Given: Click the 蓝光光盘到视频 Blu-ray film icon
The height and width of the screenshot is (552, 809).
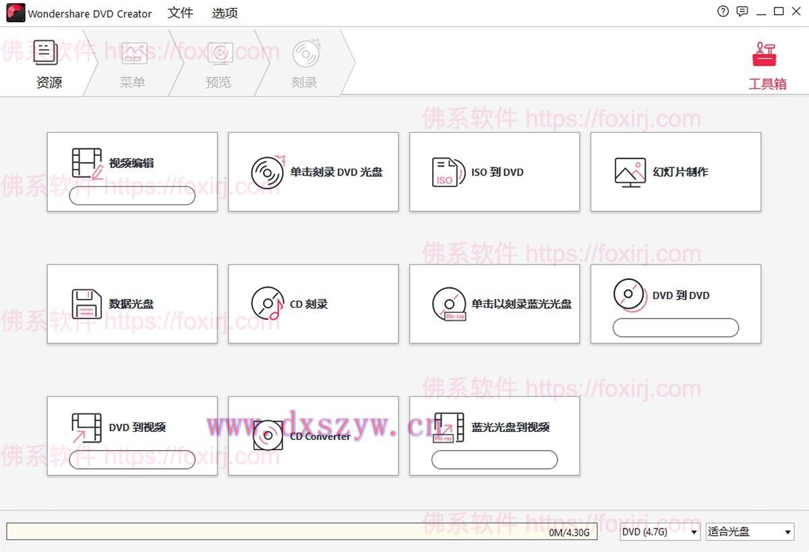Looking at the screenshot, I should [448, 427].
